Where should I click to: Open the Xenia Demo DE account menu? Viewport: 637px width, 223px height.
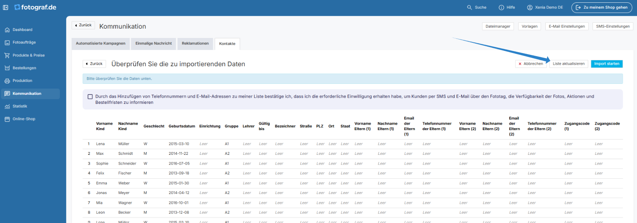pos(545,7)
